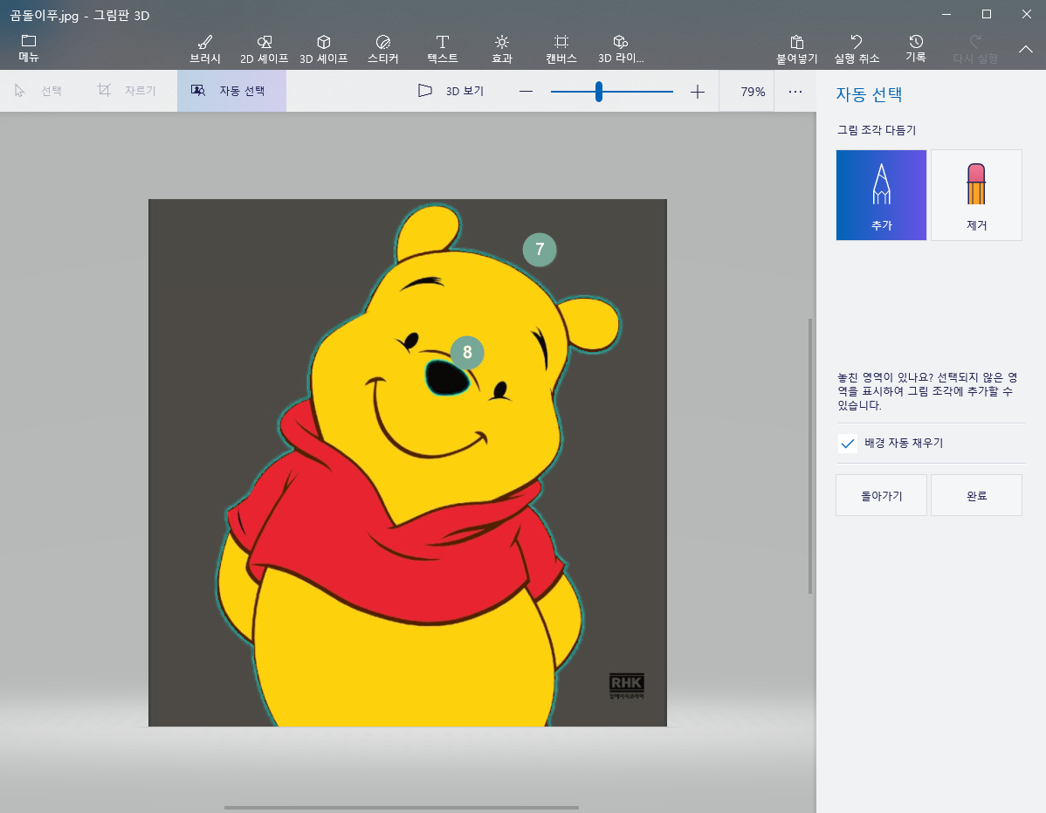Zoom out with the minus button

526,92
